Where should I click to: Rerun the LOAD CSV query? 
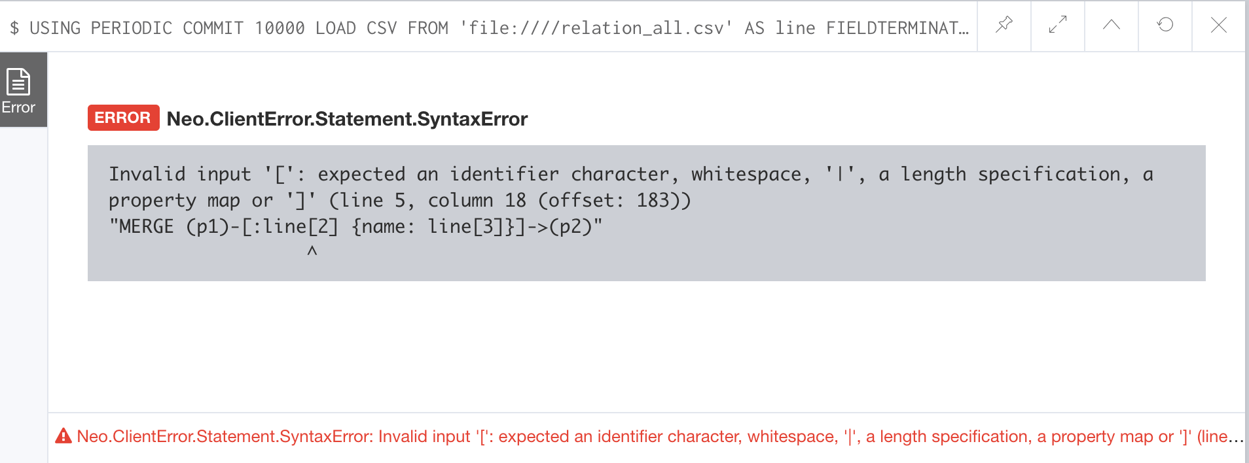[1165, 26]
